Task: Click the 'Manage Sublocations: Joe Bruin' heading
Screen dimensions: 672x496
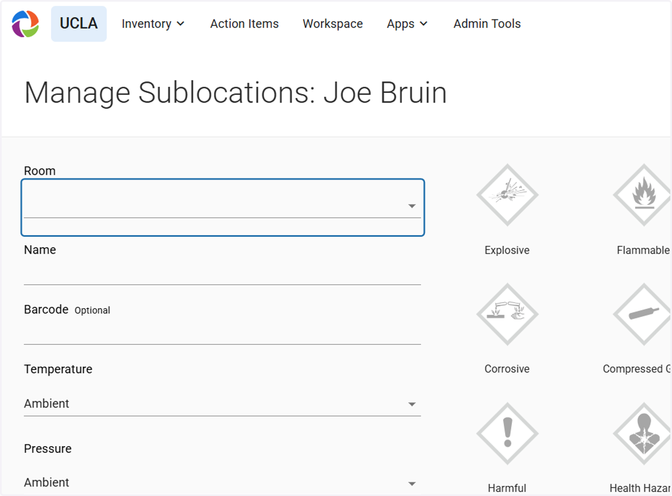Action: coord(236,92)
